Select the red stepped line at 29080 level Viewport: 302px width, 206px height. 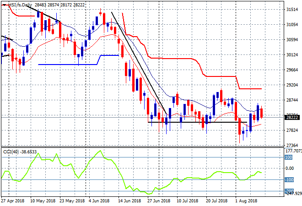pyautogui.click(x=250, y=89)
